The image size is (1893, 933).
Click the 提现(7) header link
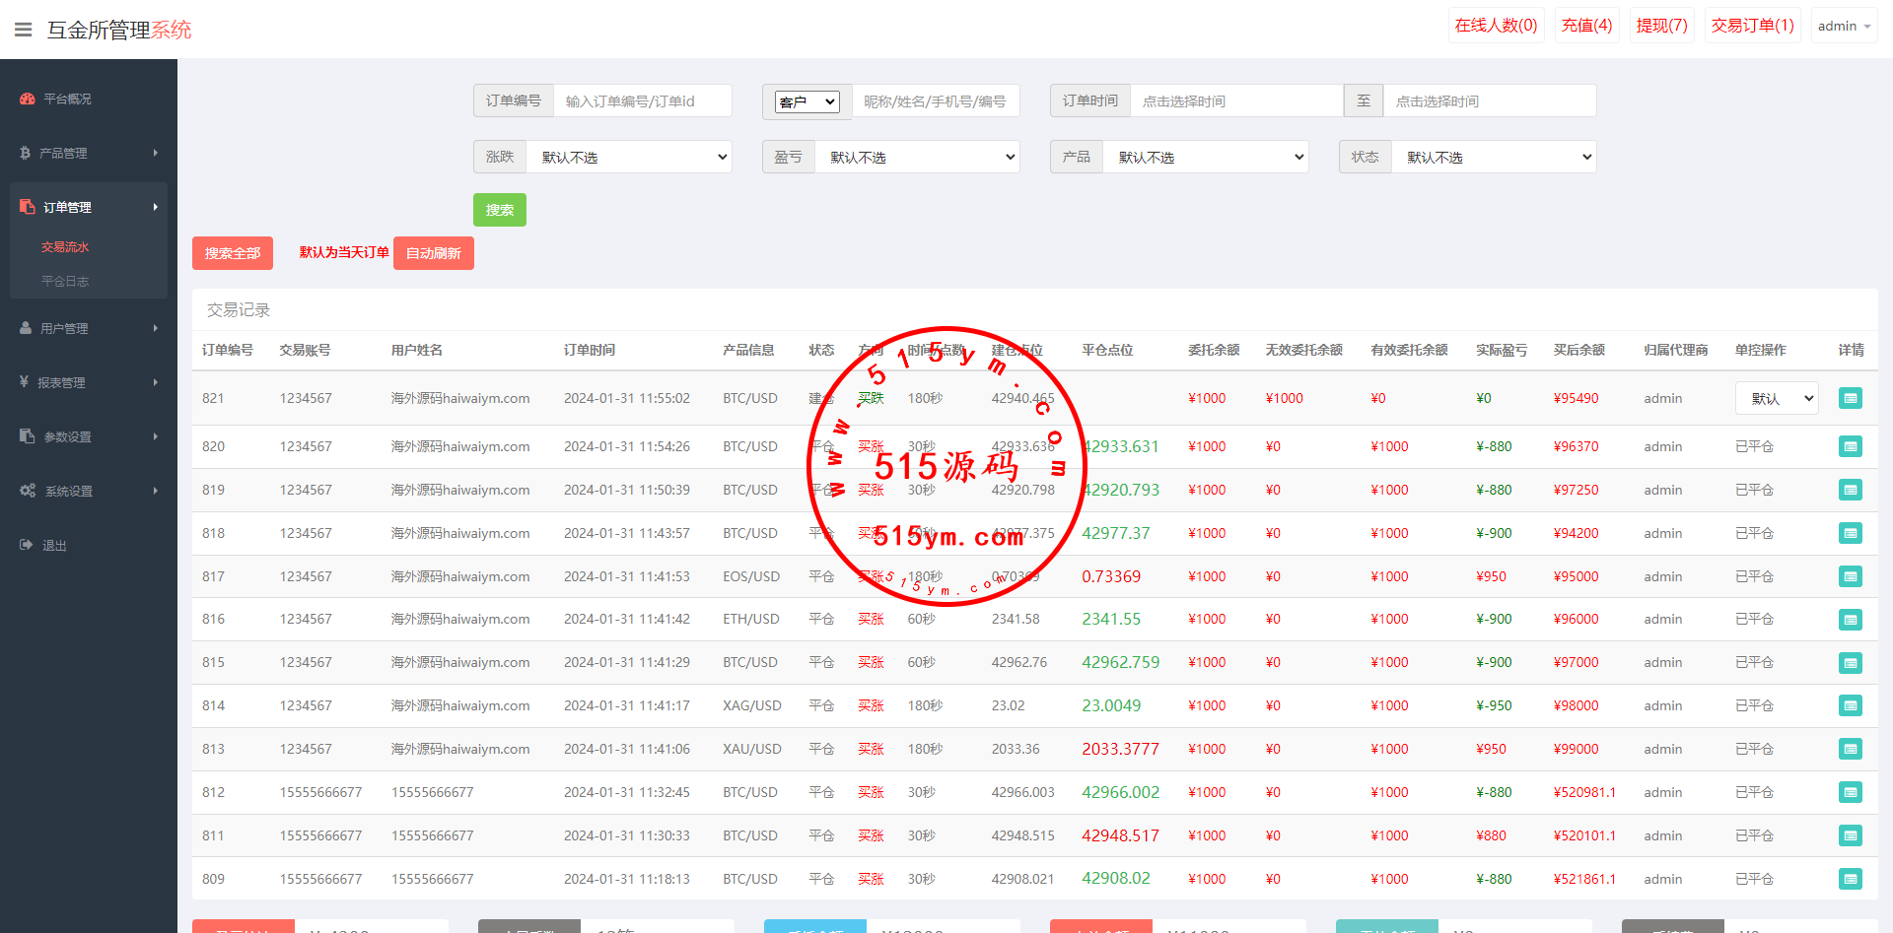pos(1661,26)
